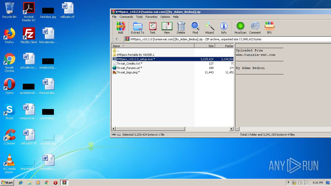
Task: Open Google Chrome desktop shortcut
Action: 9,63
